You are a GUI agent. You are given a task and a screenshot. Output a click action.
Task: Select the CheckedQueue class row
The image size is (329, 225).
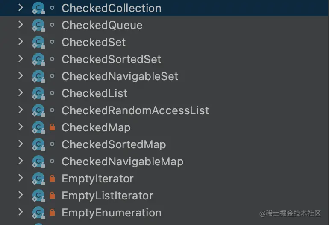tap(102, 25)
